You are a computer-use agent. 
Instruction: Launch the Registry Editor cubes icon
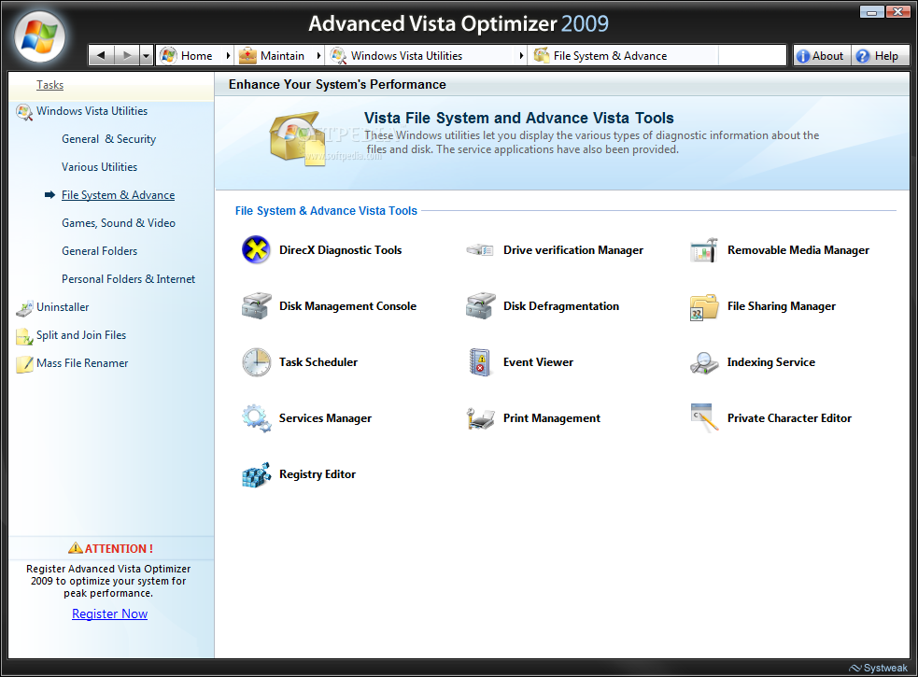coord(256,474)
